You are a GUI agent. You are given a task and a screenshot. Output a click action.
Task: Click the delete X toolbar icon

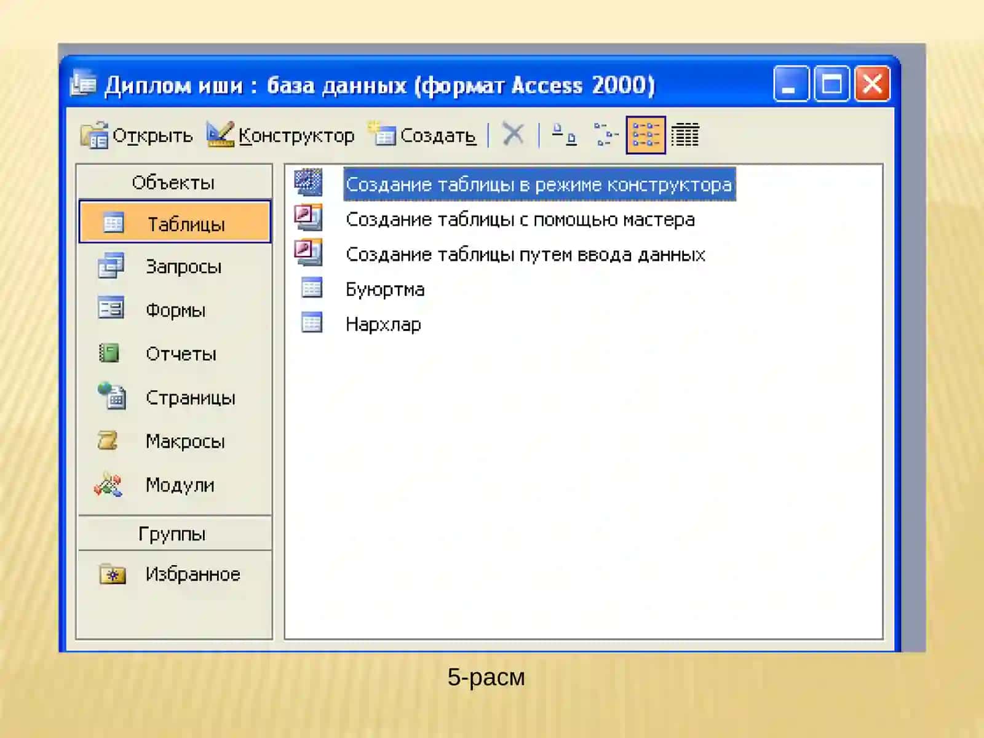[513, 134]
